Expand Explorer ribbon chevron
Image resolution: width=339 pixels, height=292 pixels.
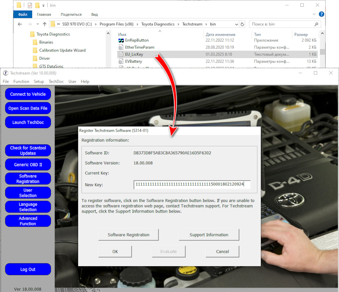coord(314,14)
